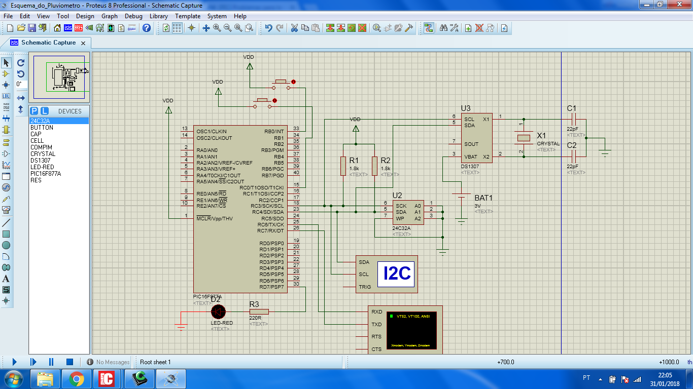Open the Debug menu

pos(133,16)
